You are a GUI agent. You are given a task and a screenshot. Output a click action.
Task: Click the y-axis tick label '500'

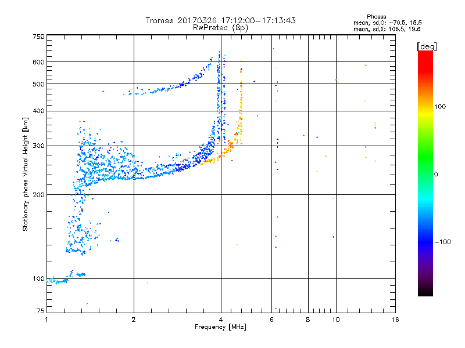tap(38, 84)
